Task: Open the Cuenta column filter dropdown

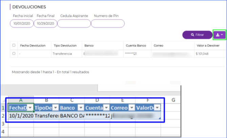Action: click(106, 108)
